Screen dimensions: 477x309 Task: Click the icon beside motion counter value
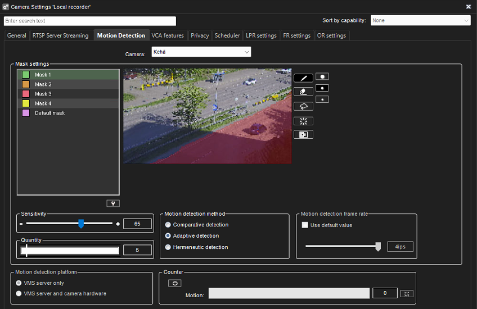(x=407, y=293)
